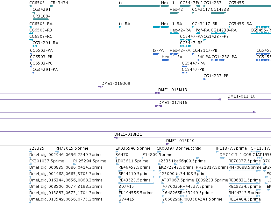The image size is (271, 204).
Task: Click the CG5447-PA protein label
Action: coord(193,63)
